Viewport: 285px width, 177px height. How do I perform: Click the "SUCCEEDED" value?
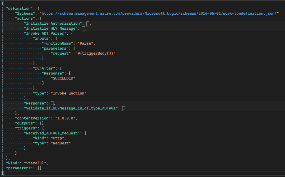click(x=63, y=78)
